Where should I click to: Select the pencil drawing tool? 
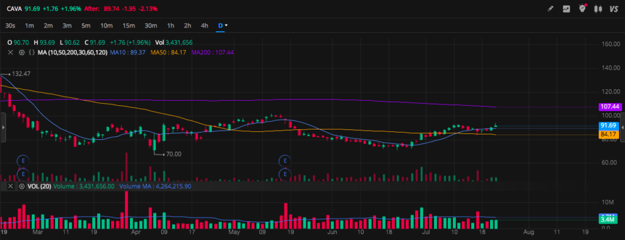pyautogui.click(x=551, y=9)
